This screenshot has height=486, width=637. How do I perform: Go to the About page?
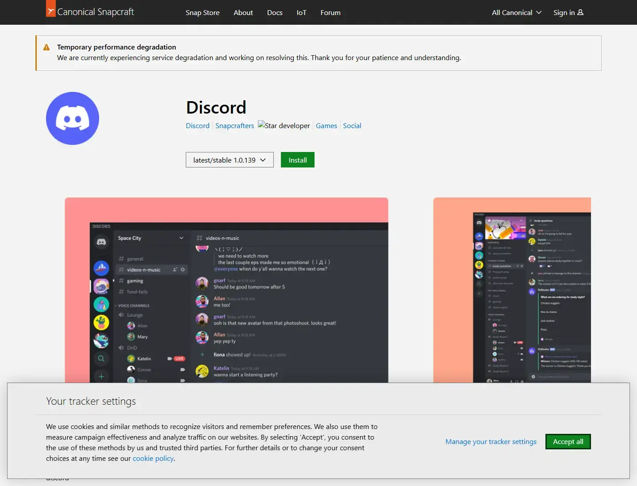(x=243, y=12)
